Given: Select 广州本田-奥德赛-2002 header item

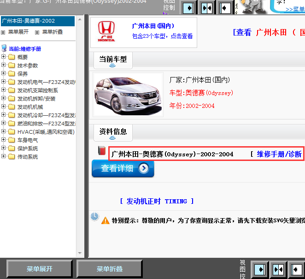Looking at the screenshot, I should (38, 21).
